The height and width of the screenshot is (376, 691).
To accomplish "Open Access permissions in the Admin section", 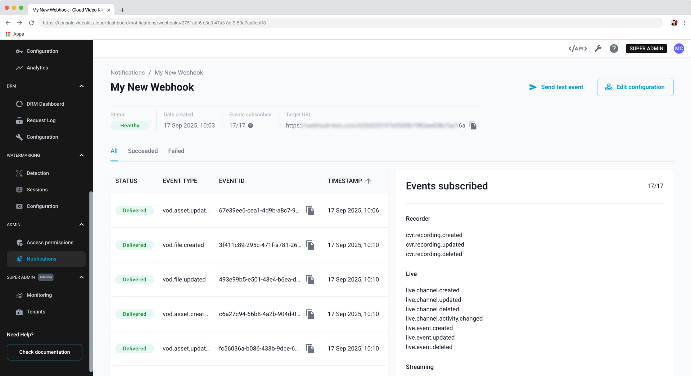I will pos(50,242).
